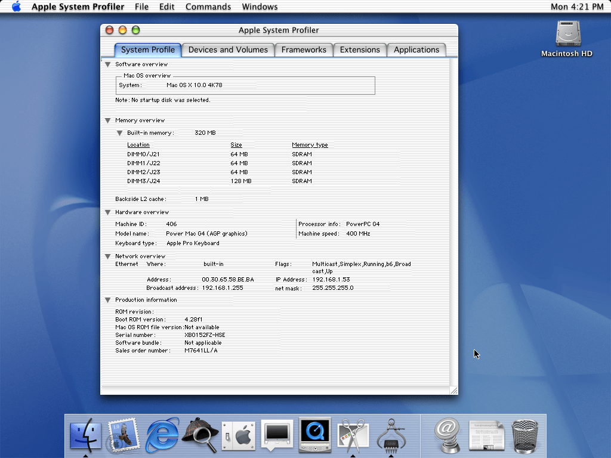Image resolution: width=611 pixels, height=458 pixels.
Task: Open System Preferences in the dock
Action: click(x=239, y=436)
